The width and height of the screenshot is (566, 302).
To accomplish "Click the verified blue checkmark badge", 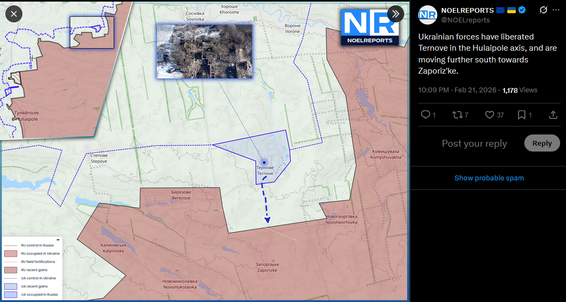I will [x=522, y=10].
